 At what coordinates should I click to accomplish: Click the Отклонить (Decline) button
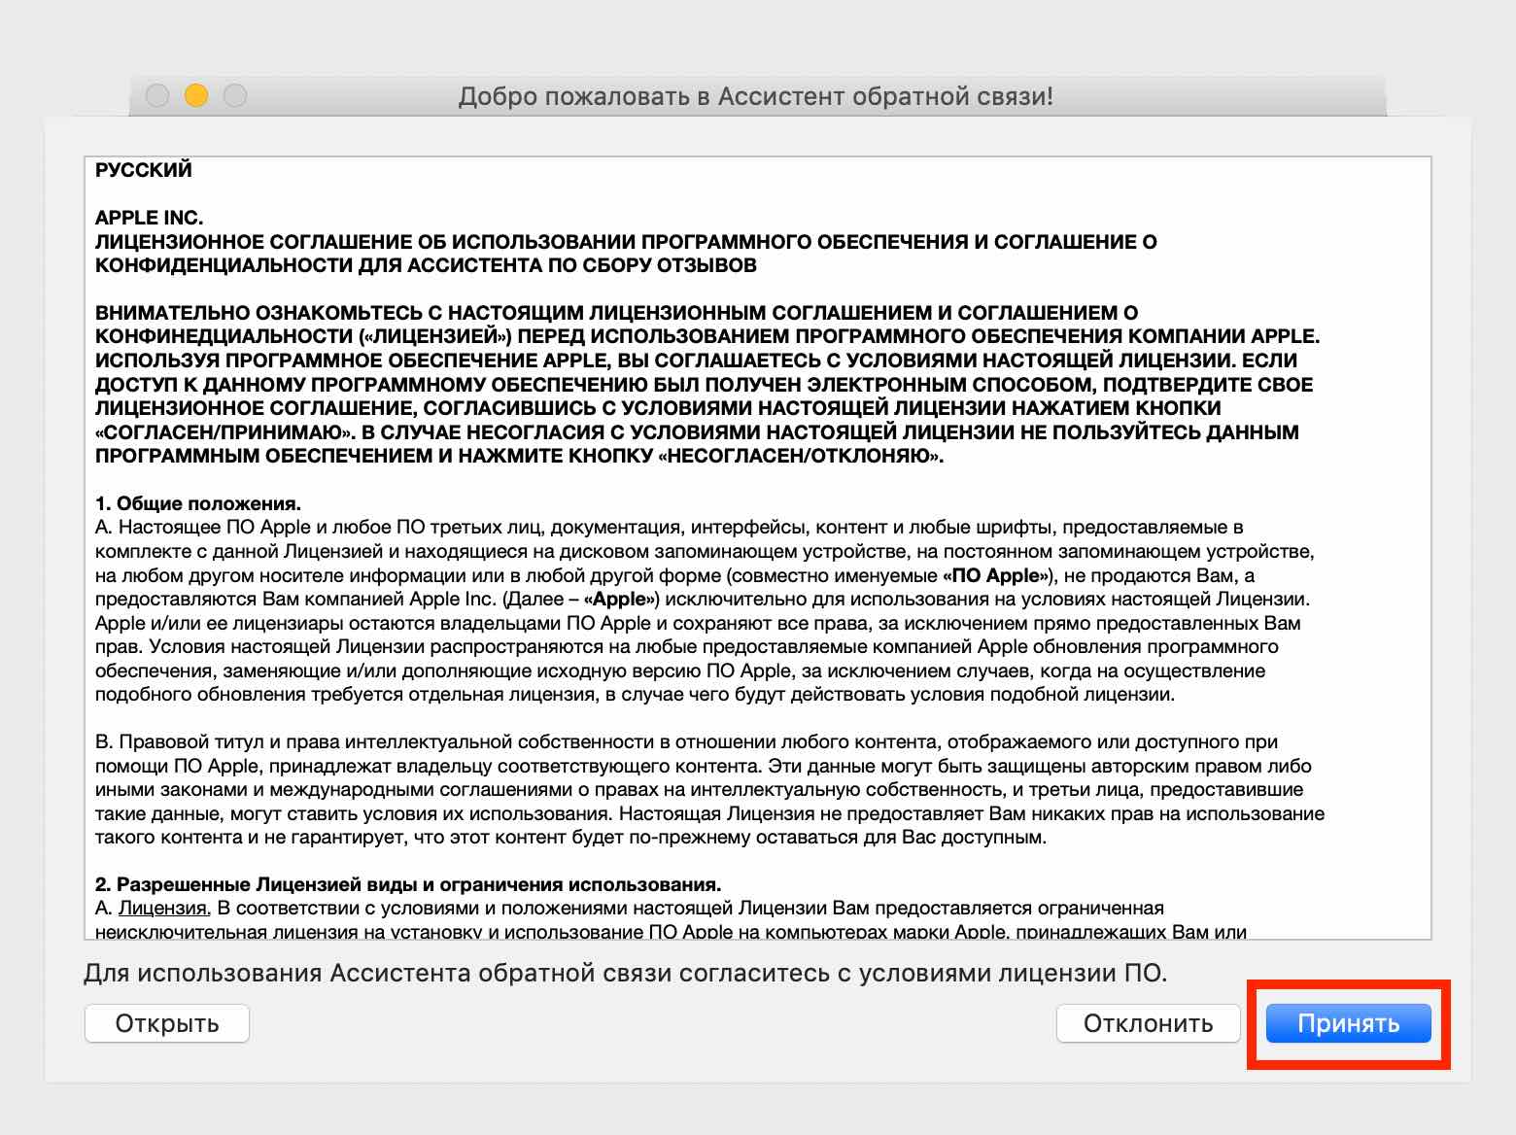click(1149, 1023)
